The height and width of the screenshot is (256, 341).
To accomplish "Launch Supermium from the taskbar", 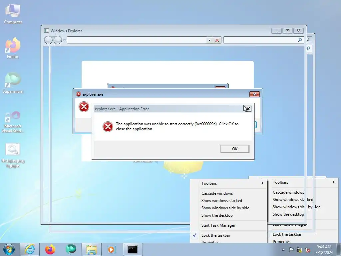I will 71,249.
